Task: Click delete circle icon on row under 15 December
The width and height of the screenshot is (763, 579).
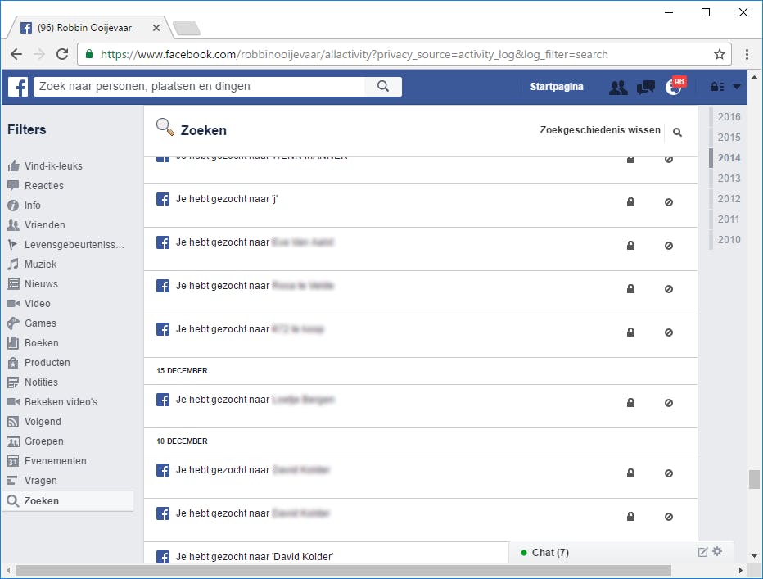Action: 669,403
